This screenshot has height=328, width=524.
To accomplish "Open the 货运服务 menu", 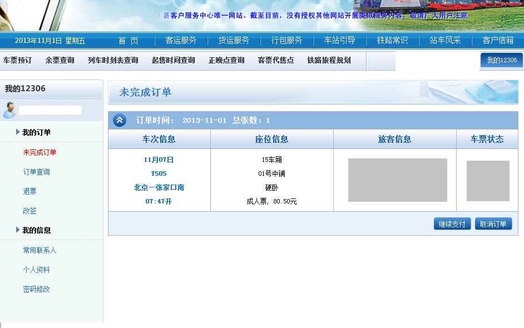I will point(234,41).
